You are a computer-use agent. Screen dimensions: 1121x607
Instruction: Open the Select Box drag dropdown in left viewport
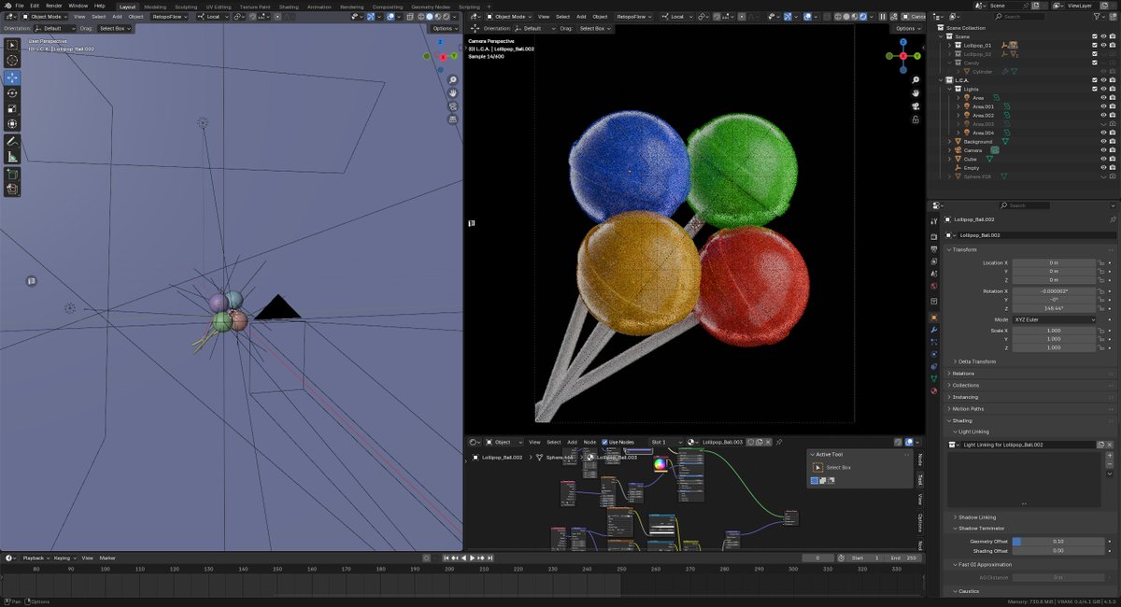tap(117, 28)
